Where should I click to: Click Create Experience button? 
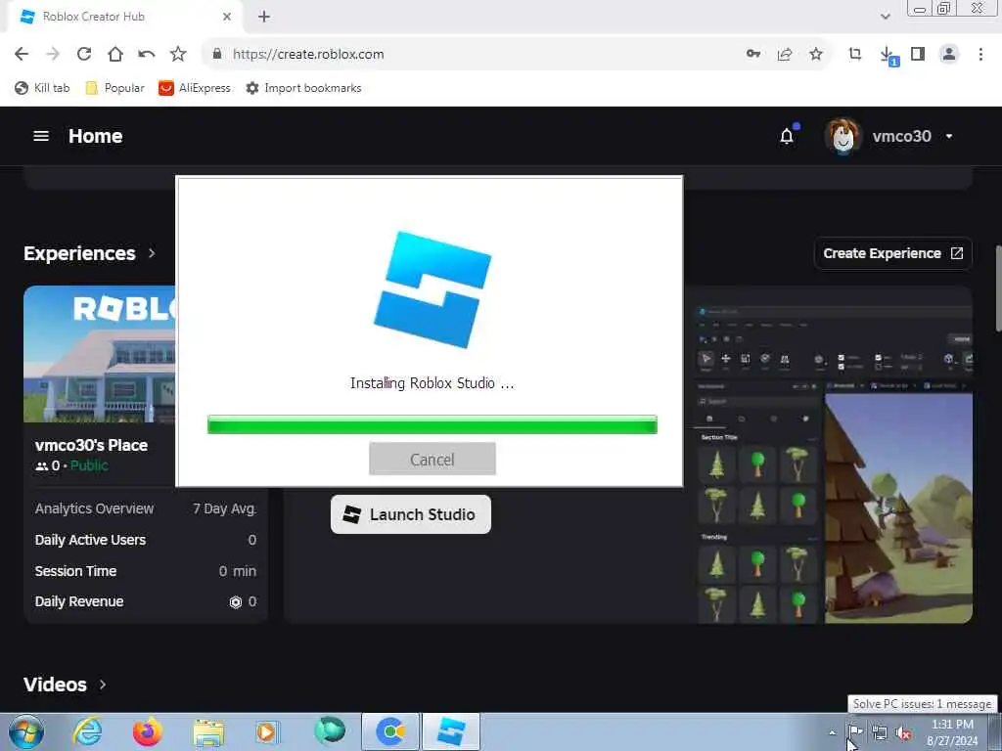[x=892, y=253]
